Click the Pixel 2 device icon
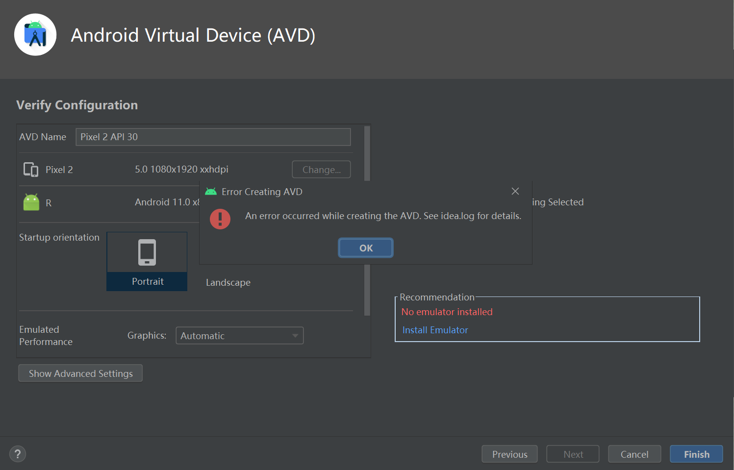The height and width of the screenshot is (470, 734). tap(31, 170)
